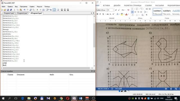Click the Save All icon in PascalABC toolbar
Viewport: 180px width, 101px height.
coord(11,10)
